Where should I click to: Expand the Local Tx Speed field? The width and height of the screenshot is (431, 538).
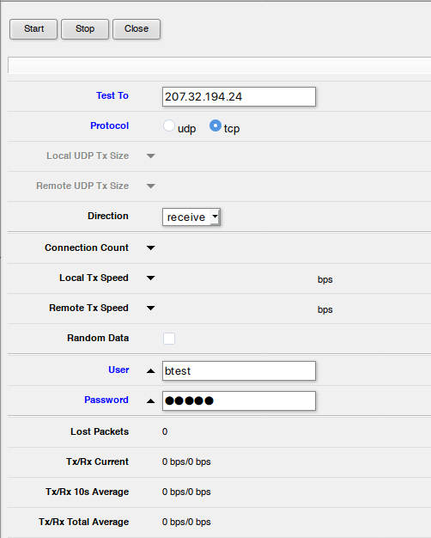click(151, 278)
